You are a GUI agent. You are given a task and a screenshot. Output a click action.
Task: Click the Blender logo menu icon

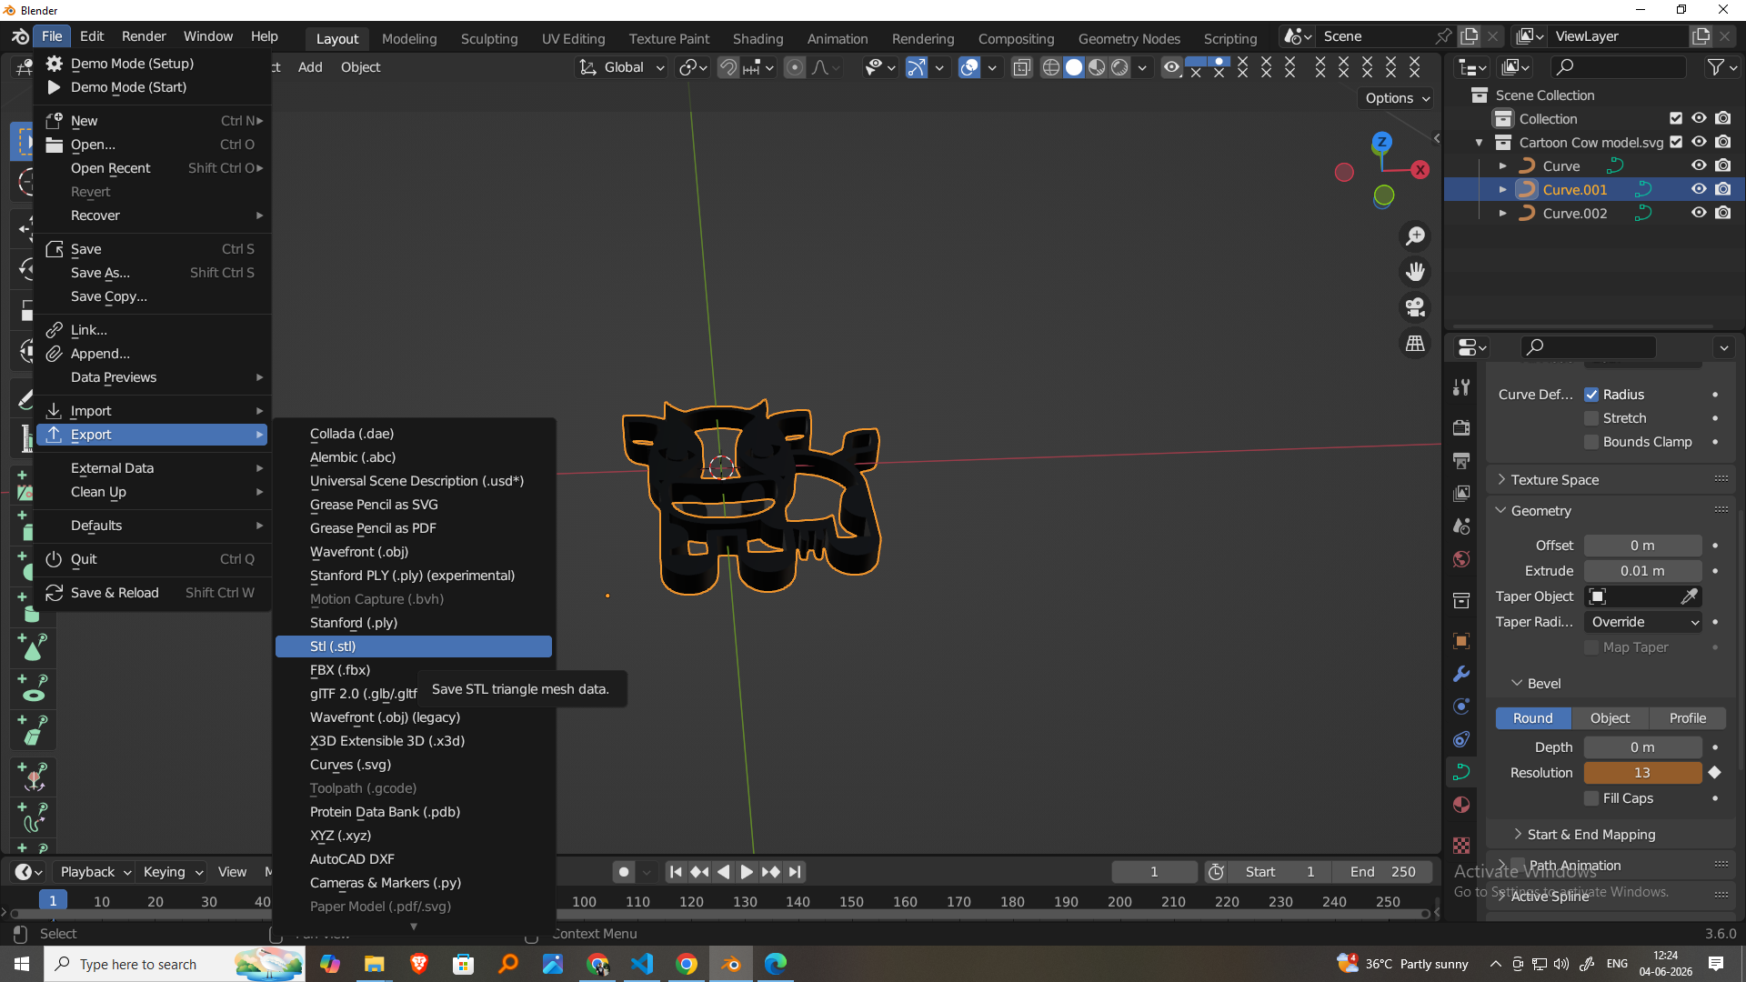[x=20, y=36]
